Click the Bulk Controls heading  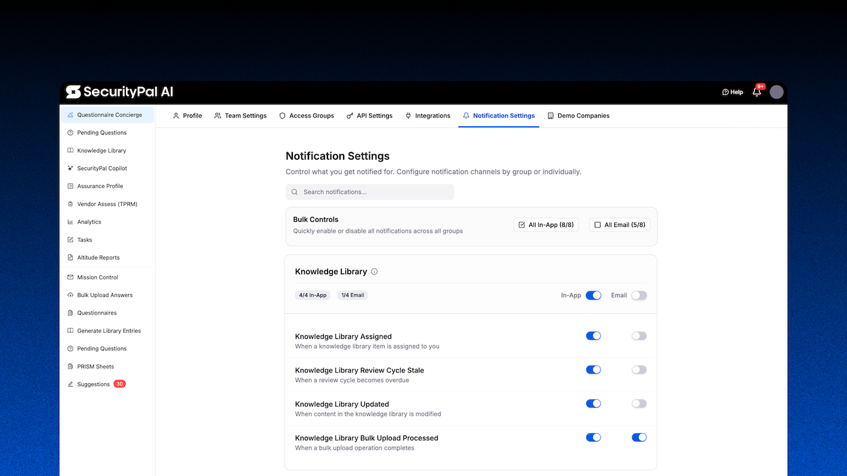pos(316,220)
